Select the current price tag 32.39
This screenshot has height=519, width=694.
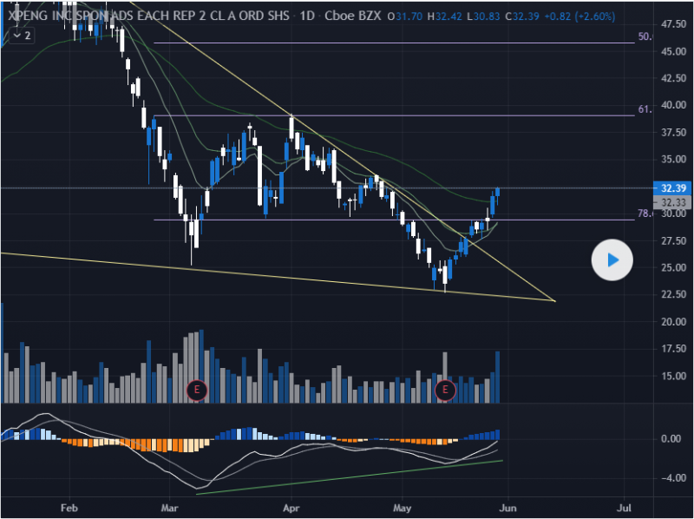point(674,187)
